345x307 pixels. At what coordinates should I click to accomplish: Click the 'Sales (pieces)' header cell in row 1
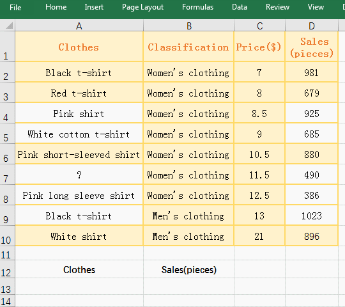click(x=312, y=47)
